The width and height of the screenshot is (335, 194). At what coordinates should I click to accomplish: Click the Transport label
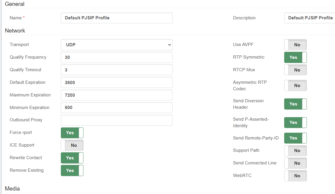click(x=19, y=45)
